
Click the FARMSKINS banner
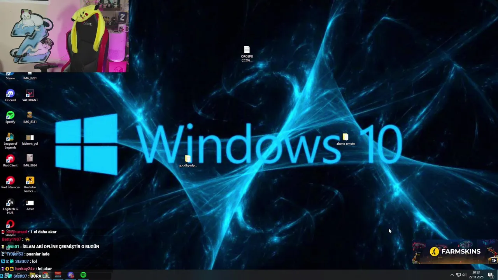point(455,252)
